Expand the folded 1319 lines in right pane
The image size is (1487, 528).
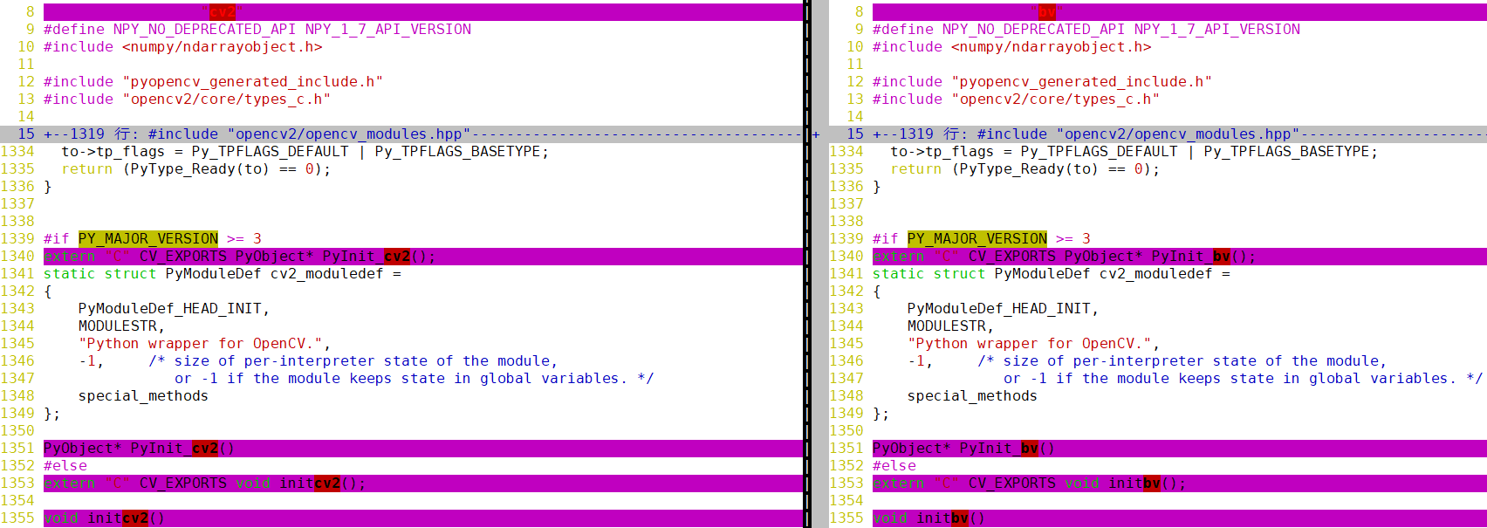1179,134
